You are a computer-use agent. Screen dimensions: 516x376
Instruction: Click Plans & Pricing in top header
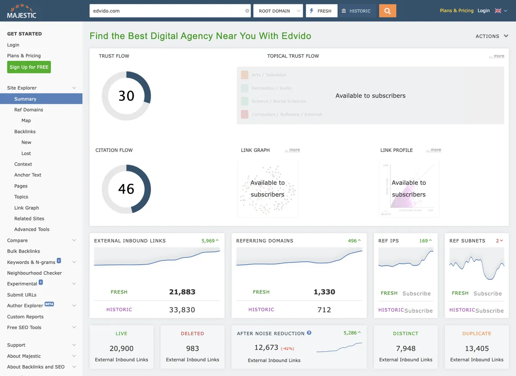pos(457,11)
